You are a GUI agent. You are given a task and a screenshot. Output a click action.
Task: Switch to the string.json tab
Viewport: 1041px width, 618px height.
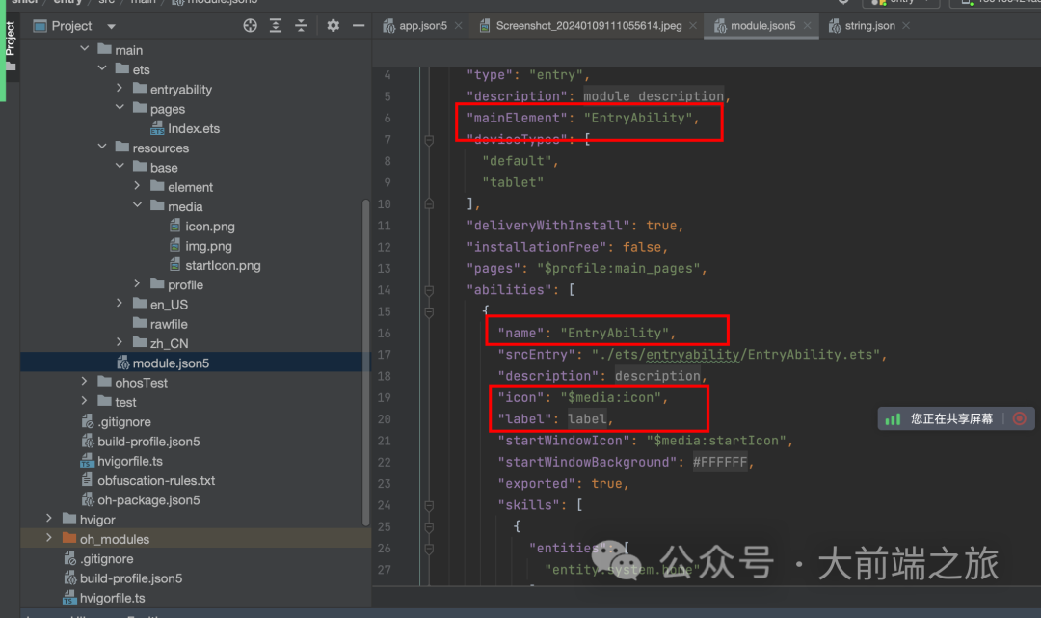coord(869,25)
